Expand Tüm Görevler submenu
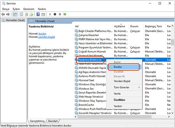Viewport: 175px width, 128px height. tap(124, 87)
